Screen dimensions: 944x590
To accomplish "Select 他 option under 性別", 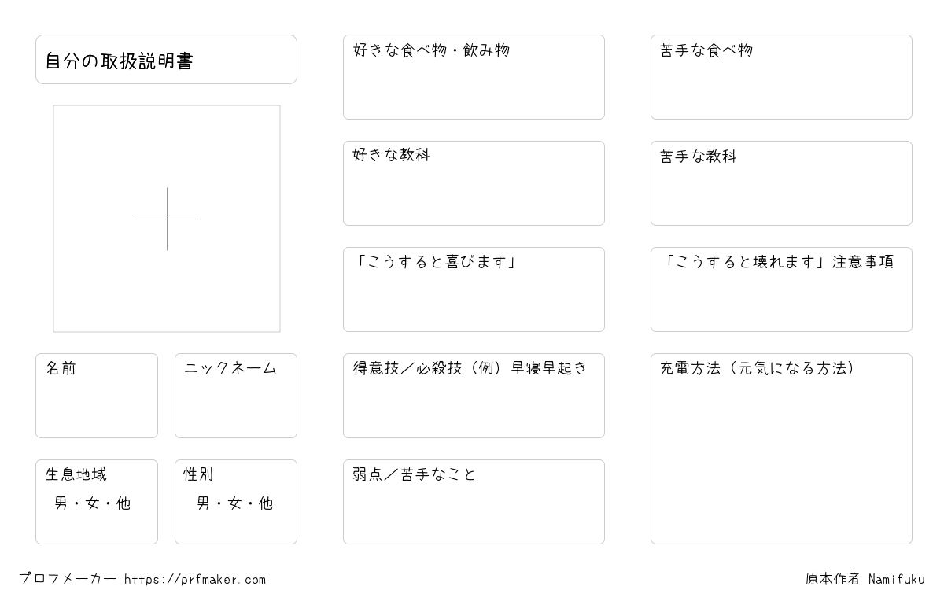I will (x=266, y=503).
